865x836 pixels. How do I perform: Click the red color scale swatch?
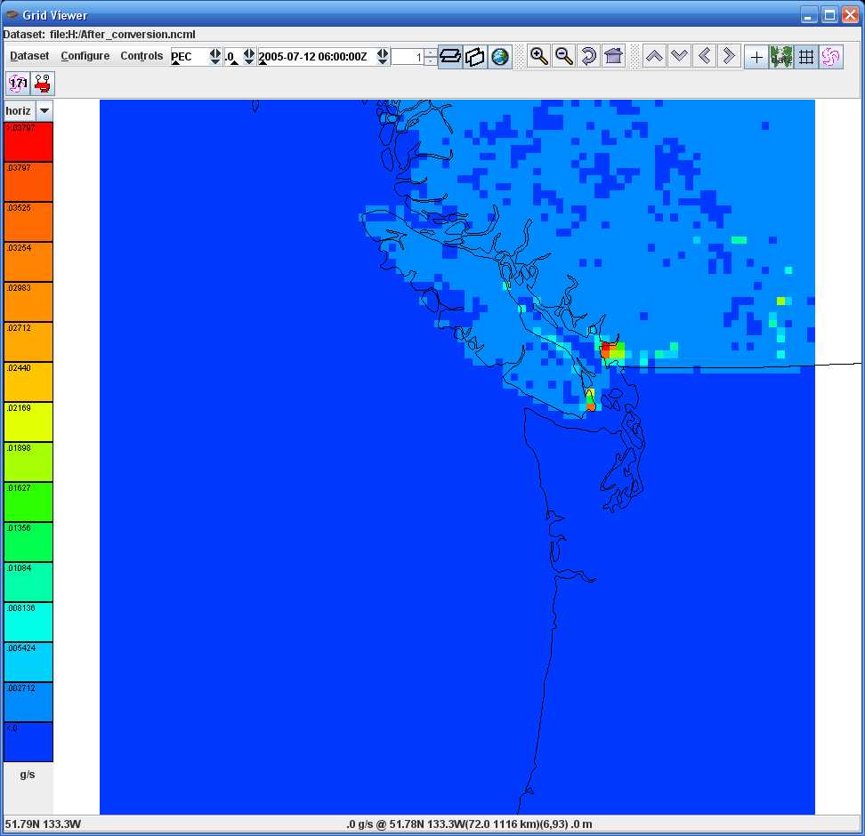(x=28, y=141)
